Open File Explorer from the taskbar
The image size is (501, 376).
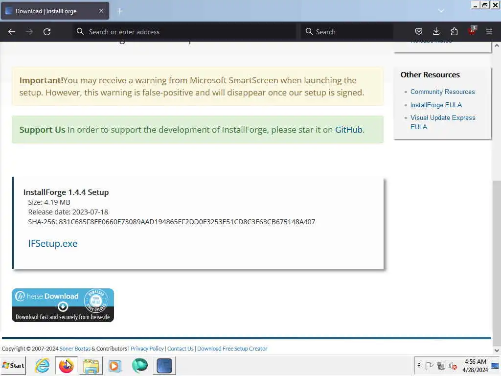click(x=91, y=365)
